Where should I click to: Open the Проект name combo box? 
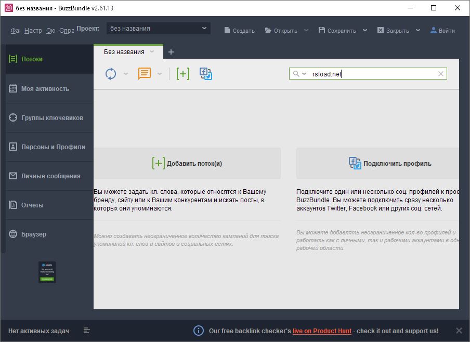click(158, 29)
